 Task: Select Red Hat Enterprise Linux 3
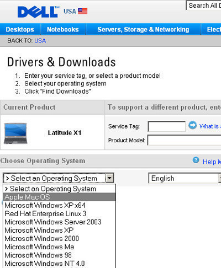coord(59,213)
